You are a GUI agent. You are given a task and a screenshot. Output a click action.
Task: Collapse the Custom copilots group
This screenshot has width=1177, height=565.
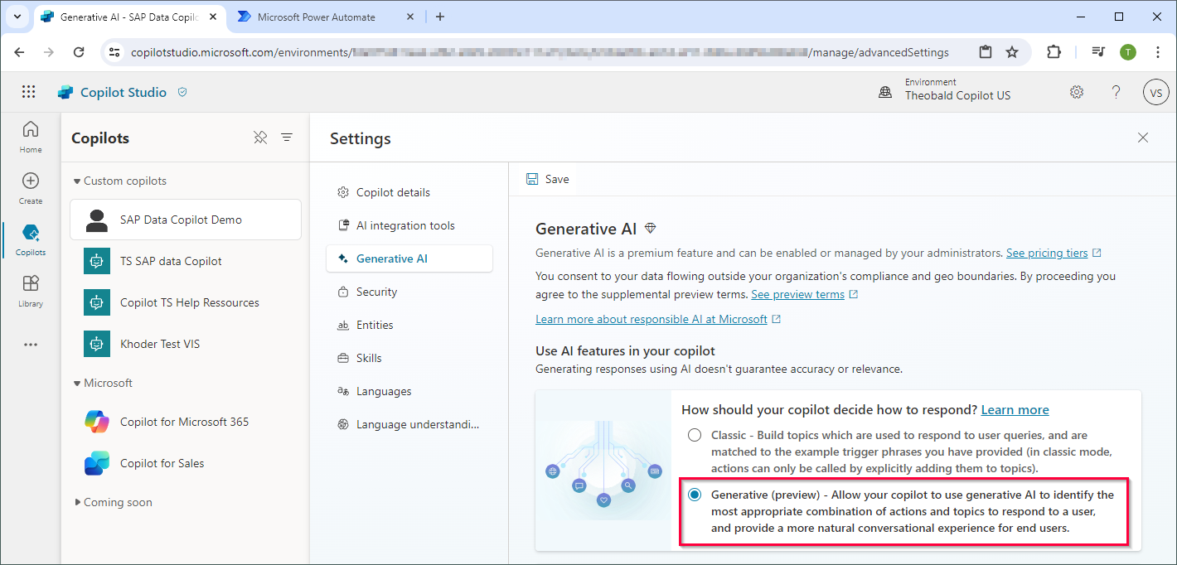coord(77,181)
